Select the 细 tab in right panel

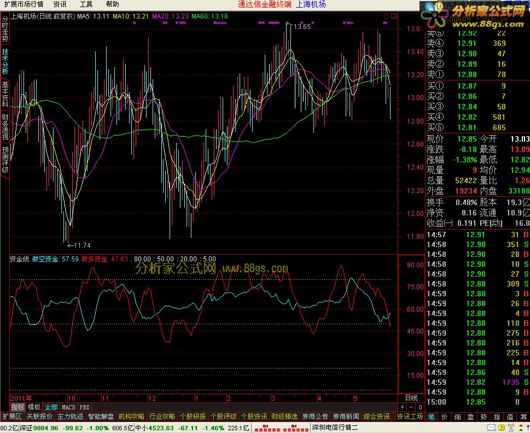pyautogui.click(x=457, y=417)
